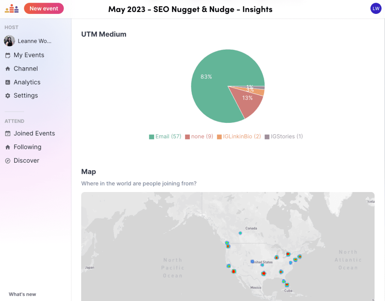
Task: Open Analytics section
Action: (x=27, y=82)
